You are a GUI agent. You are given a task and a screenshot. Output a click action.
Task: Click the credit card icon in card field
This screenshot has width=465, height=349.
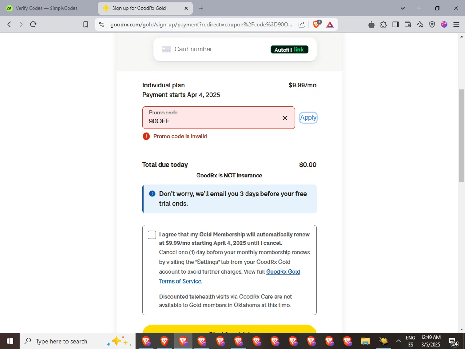(166, 49)
